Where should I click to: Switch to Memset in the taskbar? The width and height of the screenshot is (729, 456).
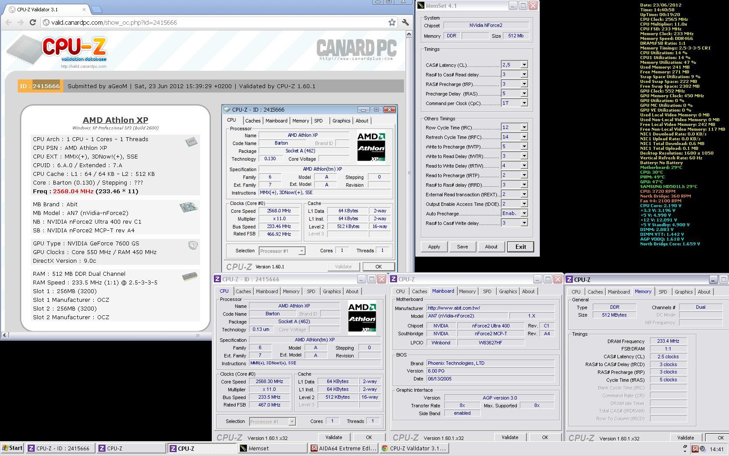coord(272,448)
